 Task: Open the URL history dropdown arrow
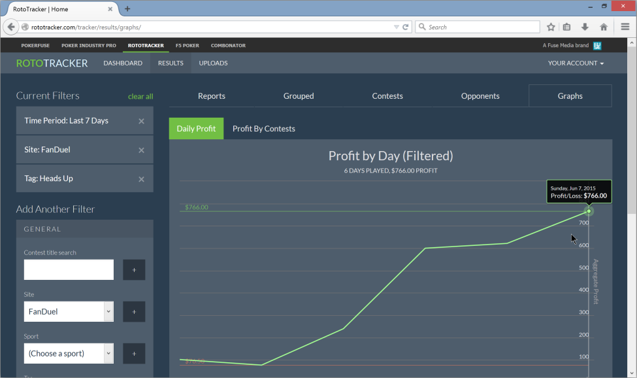(396, 27)
